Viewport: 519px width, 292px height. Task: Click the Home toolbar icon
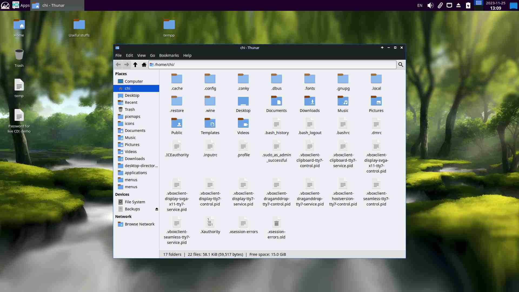coord(144,65)
